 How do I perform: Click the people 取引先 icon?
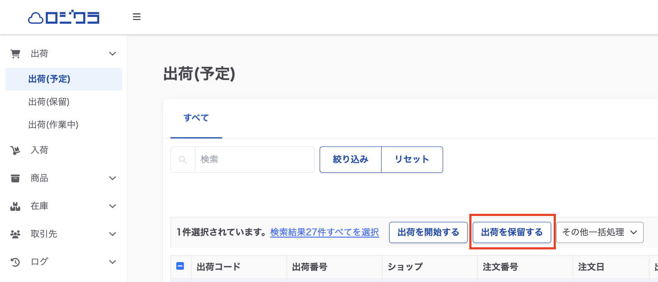(15, 234)
